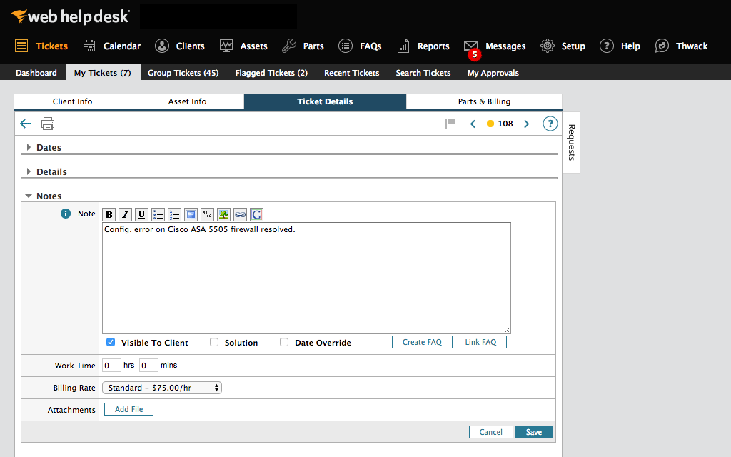Insert a numbered list into the note
This screenshot has width=731, height=457.
tap(174, 214)
